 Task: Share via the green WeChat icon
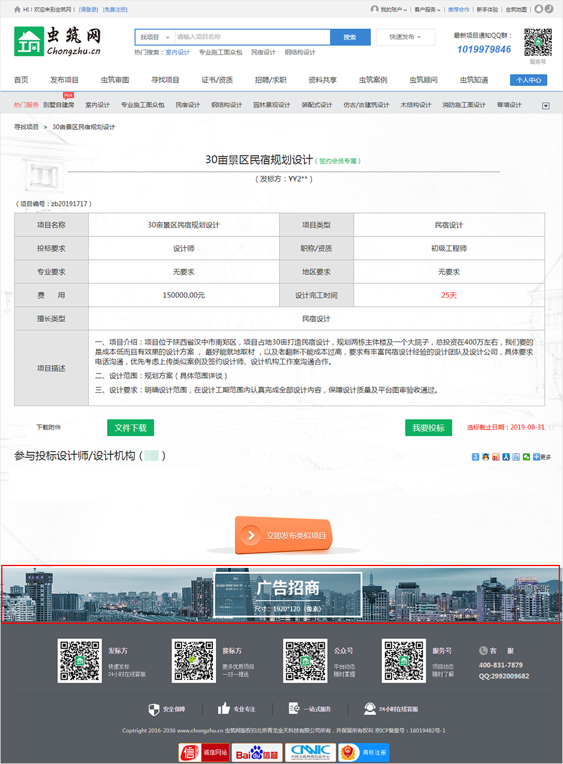pyautogui.click(x=526, y=457)
